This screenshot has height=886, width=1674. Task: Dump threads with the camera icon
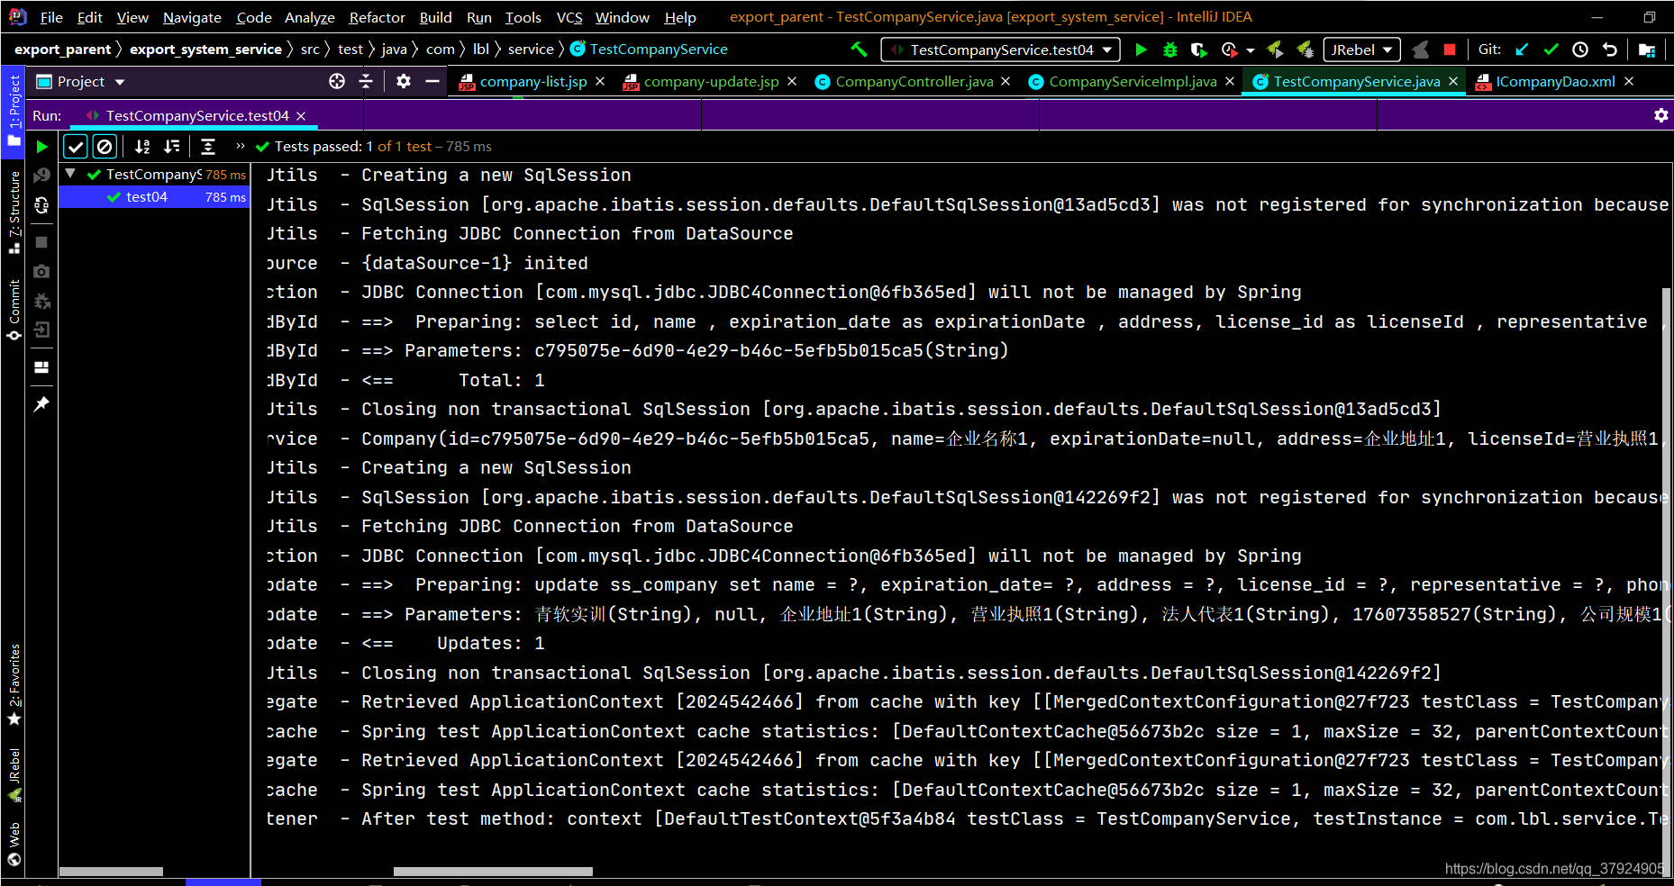[41, 271]
